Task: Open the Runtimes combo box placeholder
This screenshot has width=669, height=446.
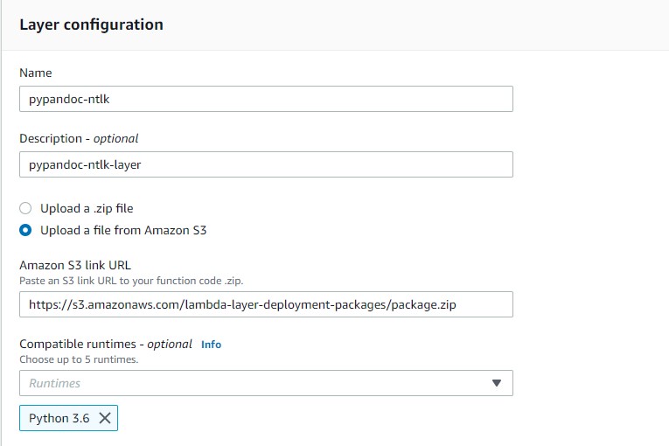Action: click(x=54, y=383)
